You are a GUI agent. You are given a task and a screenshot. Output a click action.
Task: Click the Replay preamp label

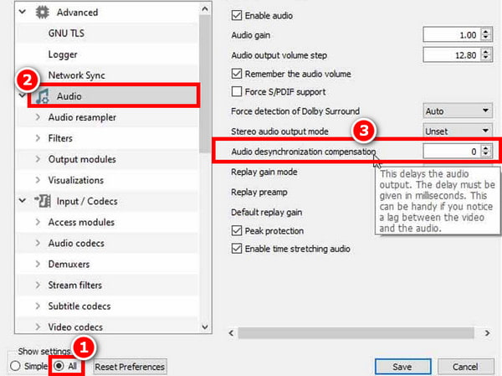(x=259, y=192)
